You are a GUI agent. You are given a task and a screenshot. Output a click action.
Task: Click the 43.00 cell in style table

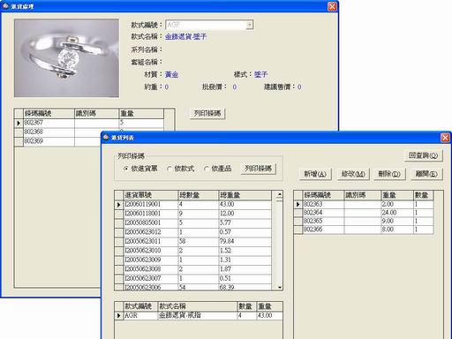(269, 315)
